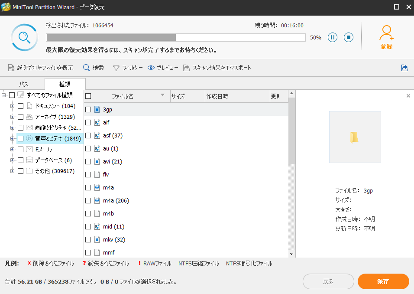This screenshot has height=294, width=414.
Task: Check the データベース (6) checkbox
Action: (21, 160)
